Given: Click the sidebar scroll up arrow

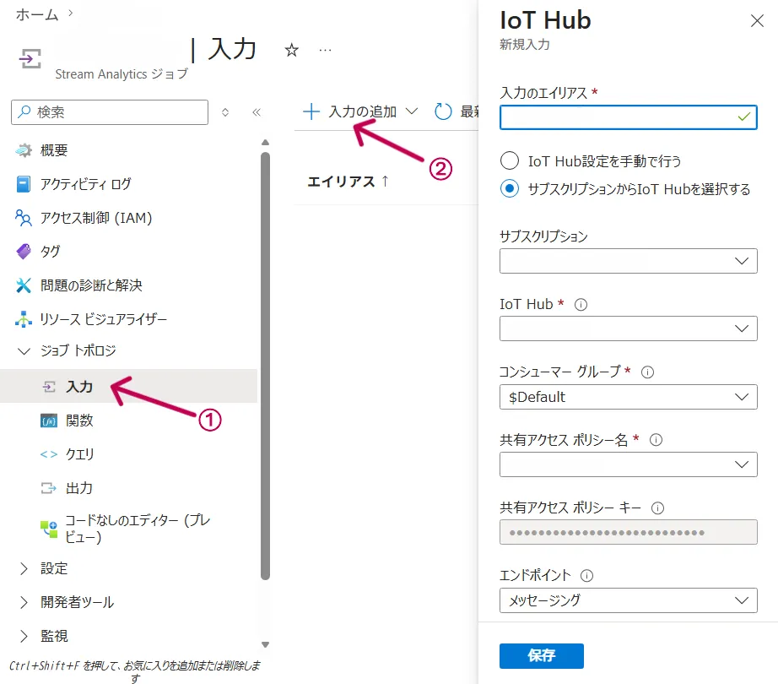Looking at the screenshot, I should pyautogui.click(x=266, y=143).
